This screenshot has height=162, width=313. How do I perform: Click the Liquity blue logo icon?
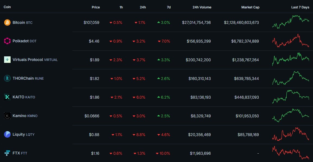click(x=7, y=134)
